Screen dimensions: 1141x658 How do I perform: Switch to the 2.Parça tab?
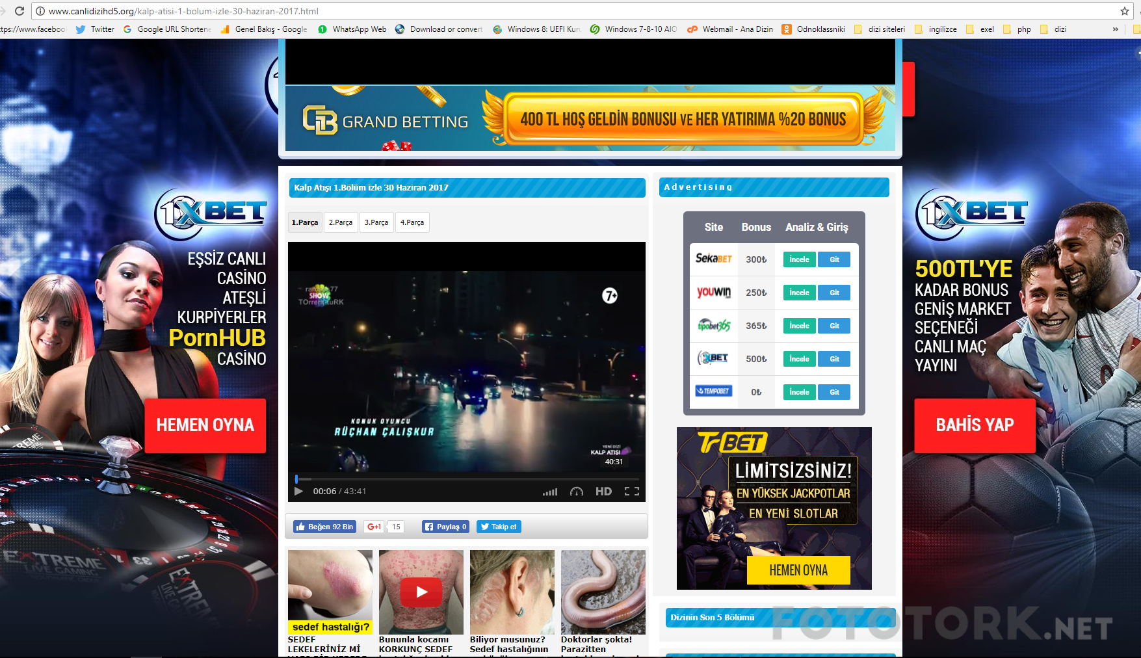point(341,222)
